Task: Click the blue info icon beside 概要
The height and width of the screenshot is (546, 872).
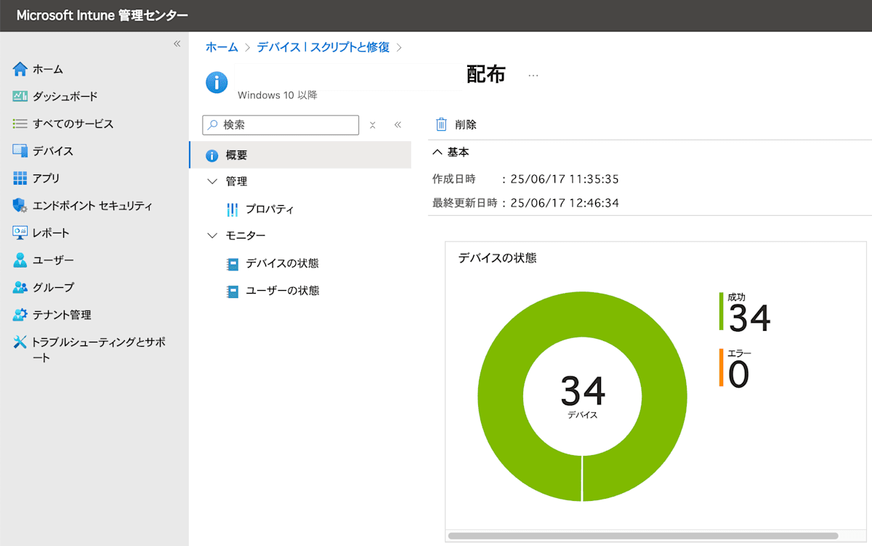Action: pyautogui.click(x=212, y=156)
